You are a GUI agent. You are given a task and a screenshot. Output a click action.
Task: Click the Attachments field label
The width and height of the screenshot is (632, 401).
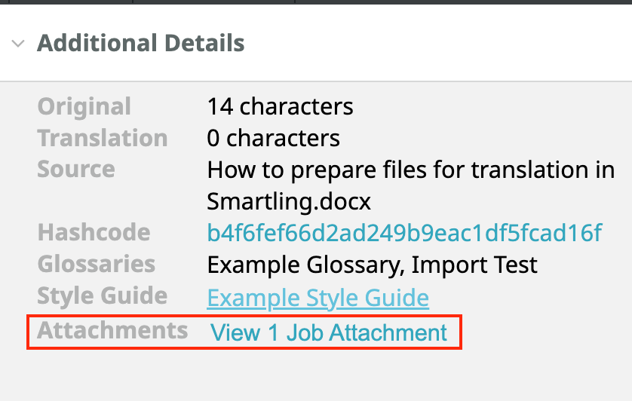point(112,330)
